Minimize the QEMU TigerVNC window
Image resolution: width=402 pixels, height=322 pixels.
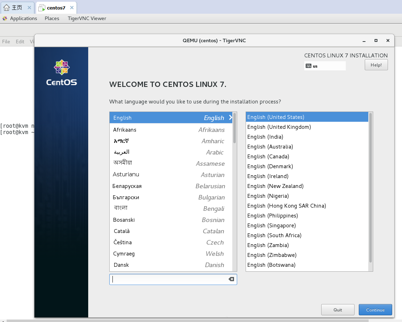click(364, 40)
